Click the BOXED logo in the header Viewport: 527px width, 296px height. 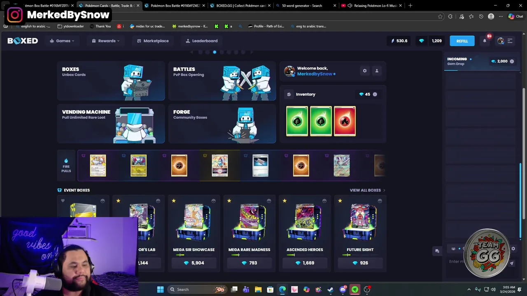pos(23,41)
